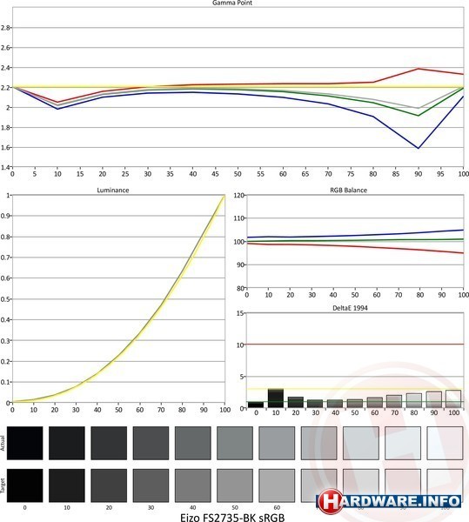The height and width of the screenshot is (522, 469).
Task: Click the Gamma Point chart title
Action: [232, 3]
